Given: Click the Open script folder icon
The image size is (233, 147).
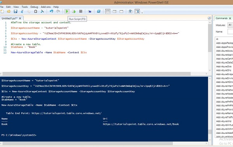Looking at the screenshot, I should click(9, 11).
